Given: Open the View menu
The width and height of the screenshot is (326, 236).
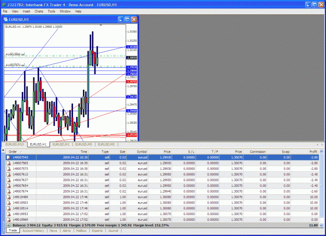Looking at the screenshot, I should pyautogui.click(x=15, y=11).
